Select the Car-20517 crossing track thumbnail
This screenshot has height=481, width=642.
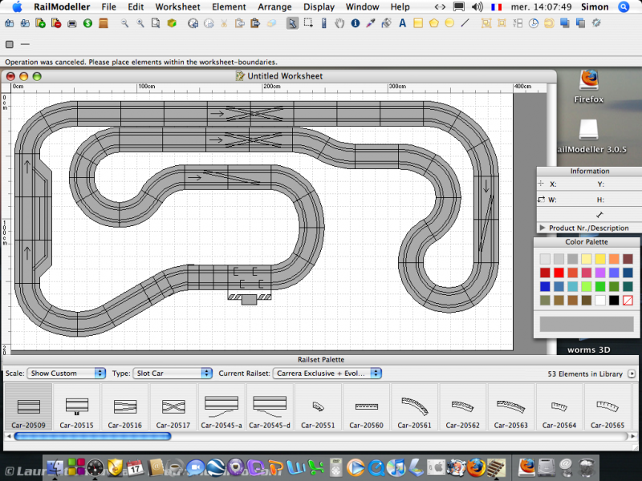tap(172, 408)
